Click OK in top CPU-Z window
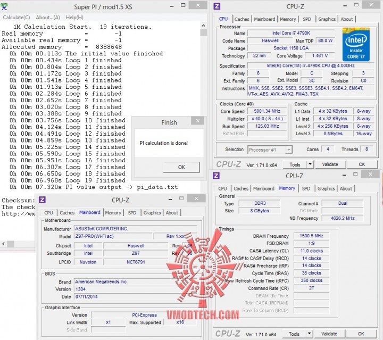The height and width of the screenshot is (340, 383). 362,164
